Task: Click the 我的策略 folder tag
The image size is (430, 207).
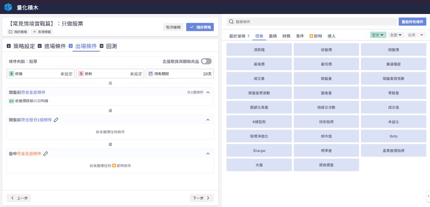Action: 18,32
